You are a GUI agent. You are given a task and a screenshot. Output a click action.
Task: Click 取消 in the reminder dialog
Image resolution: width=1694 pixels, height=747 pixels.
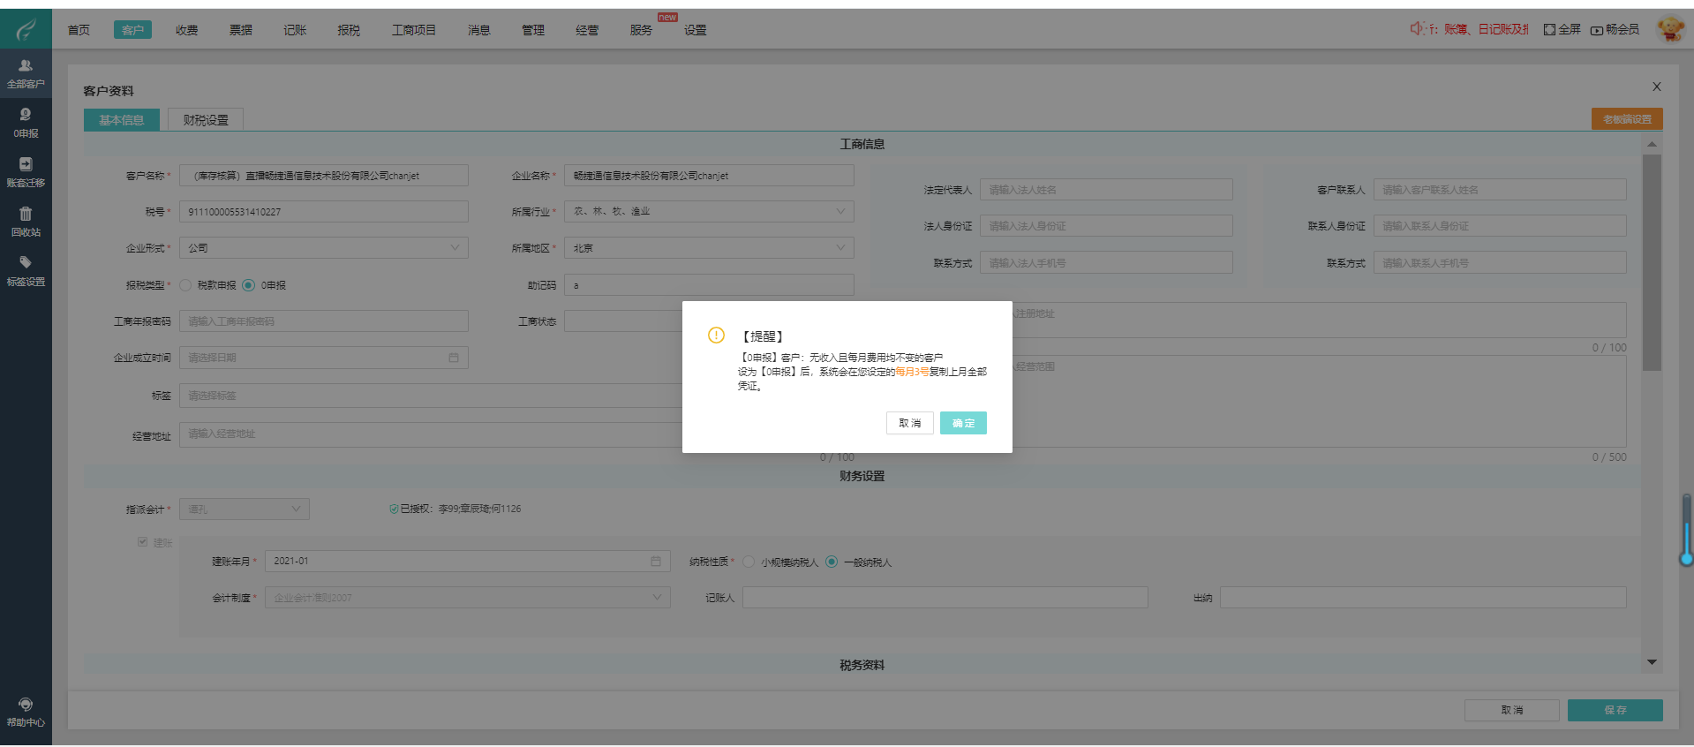tap(909, 423)
